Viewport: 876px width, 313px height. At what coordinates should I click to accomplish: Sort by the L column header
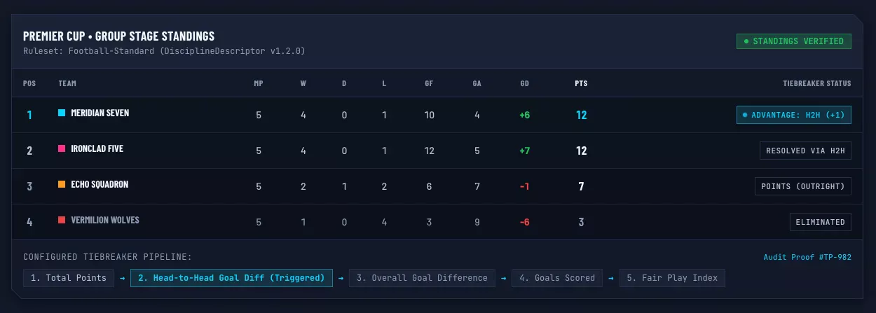(x=384, y=83)
